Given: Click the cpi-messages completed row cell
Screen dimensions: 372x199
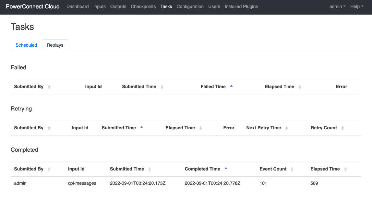Looking at the screenshot, I should coord(82,183).
